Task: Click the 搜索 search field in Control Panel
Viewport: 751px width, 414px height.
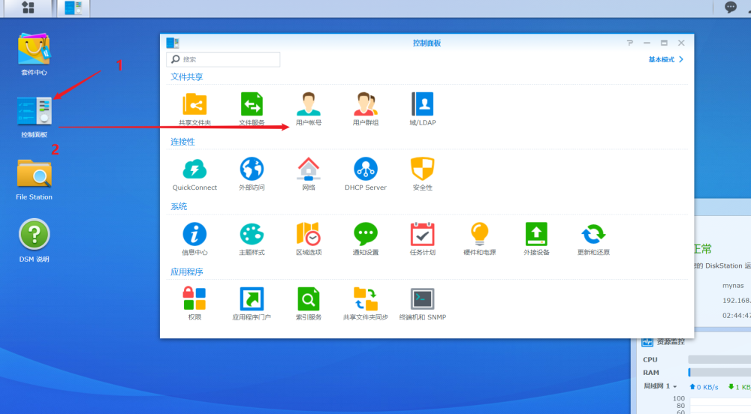Action: (223, 59)
